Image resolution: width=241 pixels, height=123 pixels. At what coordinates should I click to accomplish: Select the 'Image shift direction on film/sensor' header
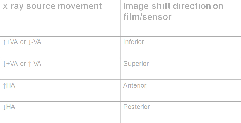click(x=181, y=18)
